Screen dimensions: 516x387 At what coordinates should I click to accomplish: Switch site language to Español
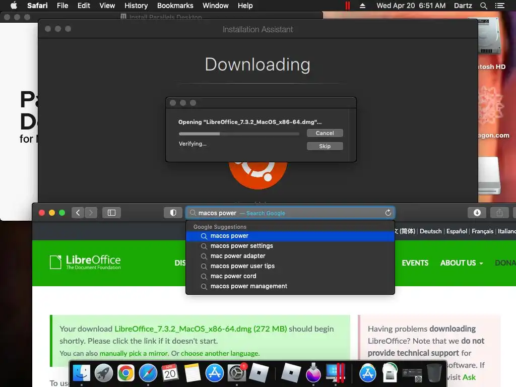coord(457,231)
